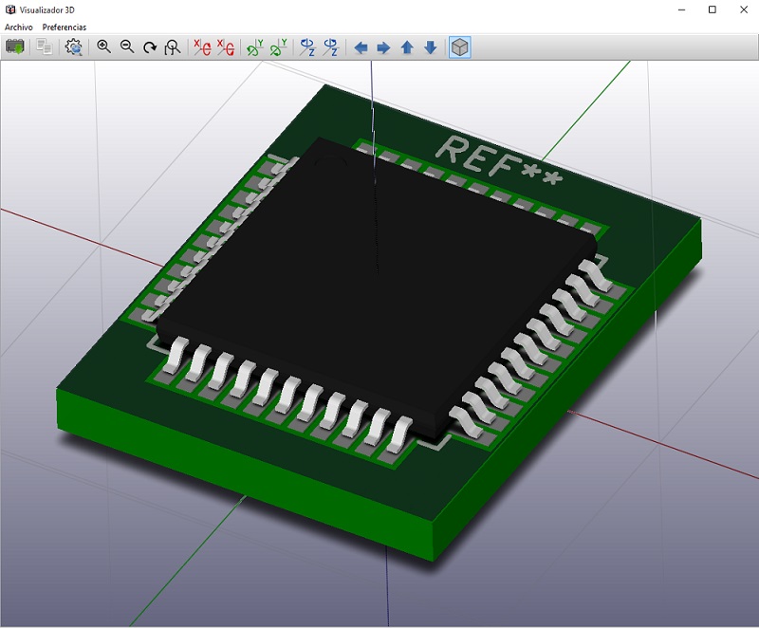The height and width of the screenshot is (628, 759).
Task: Rotate X clockwise
Action: (202, 47)
